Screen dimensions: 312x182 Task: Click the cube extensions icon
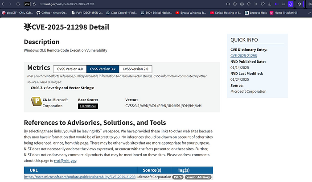(299, 4)
